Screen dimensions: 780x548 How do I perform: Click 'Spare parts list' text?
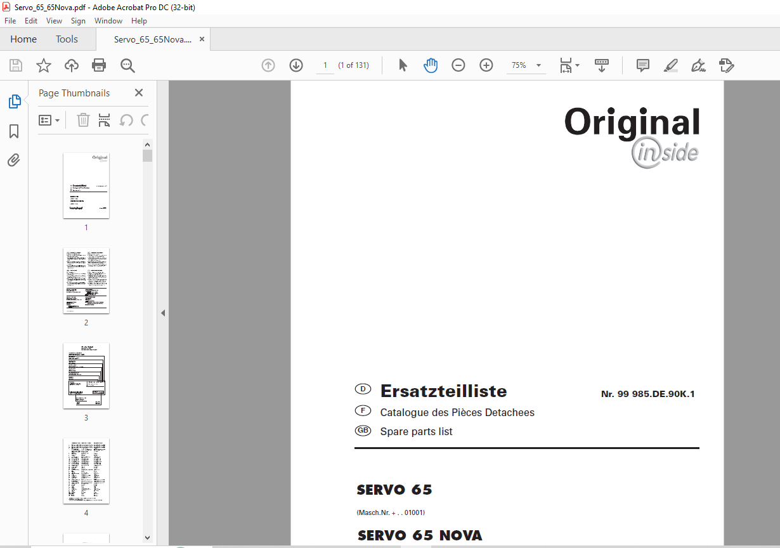(416, 431)
